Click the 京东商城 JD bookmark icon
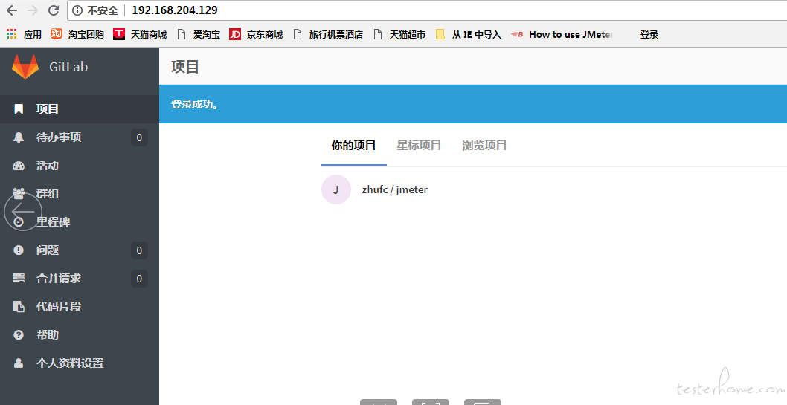Viewport: 787px width, 405px height. [235, 34]
